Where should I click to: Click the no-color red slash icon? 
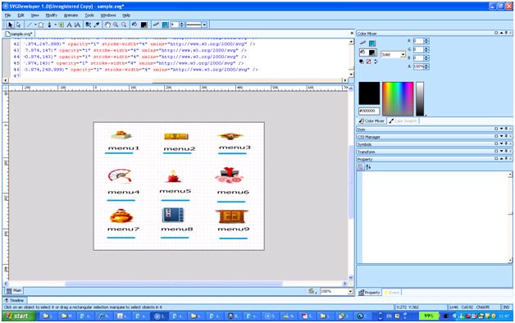[368, 61]
